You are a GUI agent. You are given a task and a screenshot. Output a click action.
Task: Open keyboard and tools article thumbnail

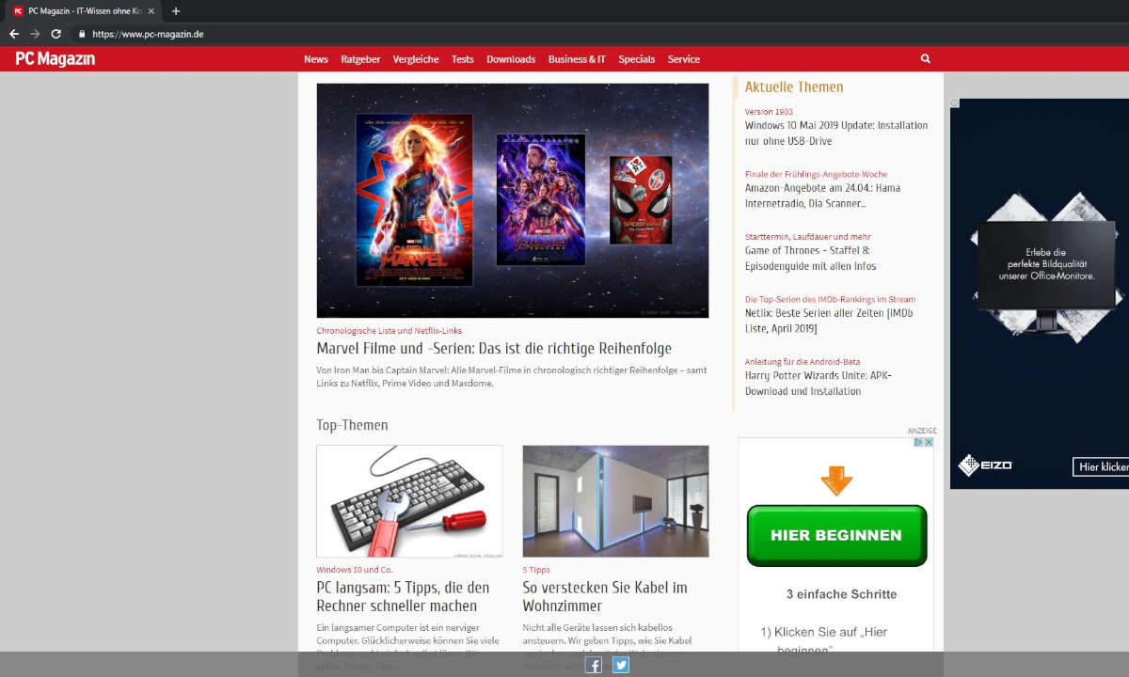[409, 501]
